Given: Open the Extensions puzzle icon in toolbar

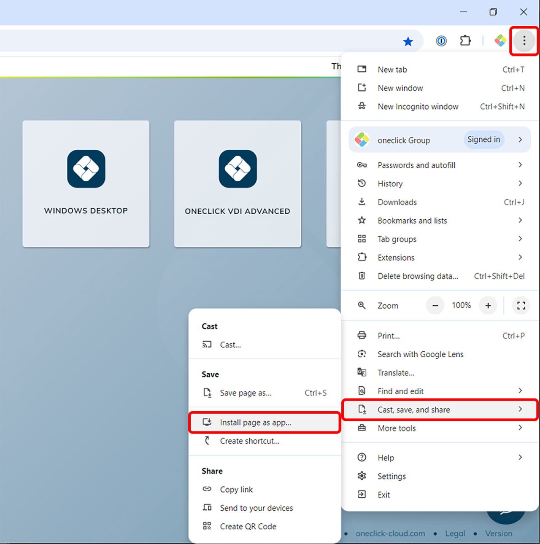Looking at the screenshot, I should (x=465, y=40).
